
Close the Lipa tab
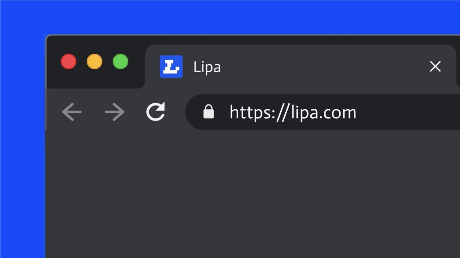(435, 67)
